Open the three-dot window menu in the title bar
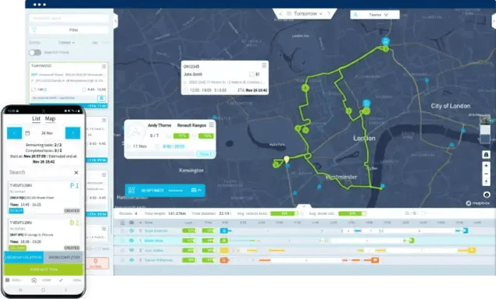The width and height of the screenshot is (496, 299). coord(40,5)
